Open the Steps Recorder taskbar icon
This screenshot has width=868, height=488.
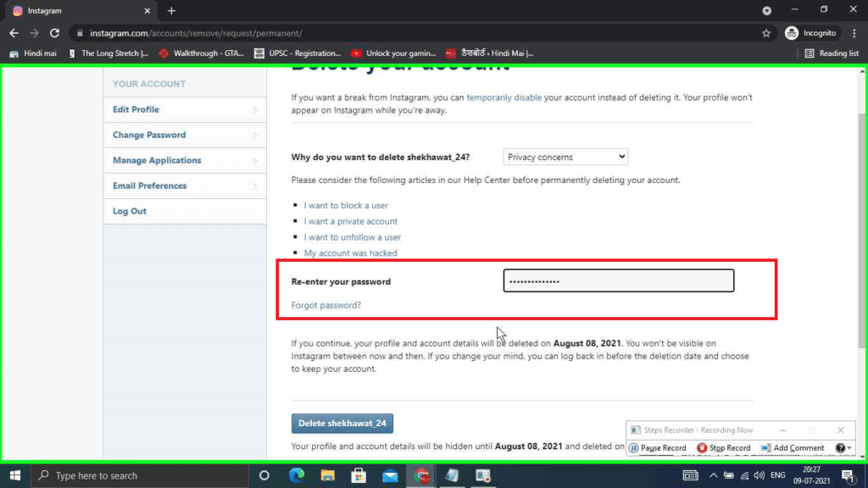pyautogui.click(x=483, y=475)
